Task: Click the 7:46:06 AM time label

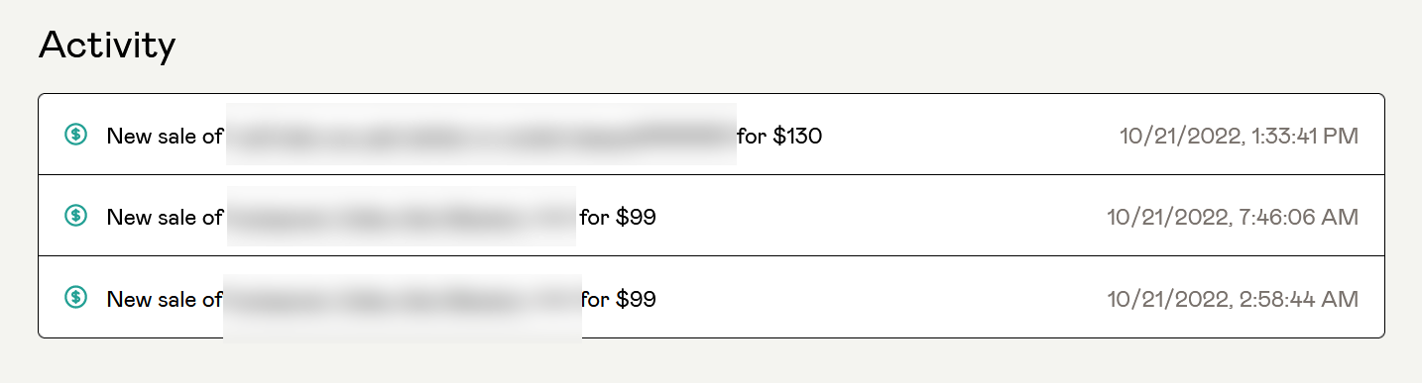Action: [1298, 216]
